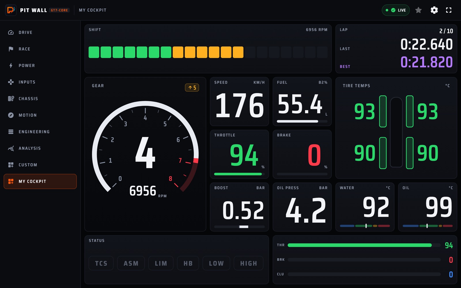Click the Drive gauge icon in sidebar

(11, 33)
